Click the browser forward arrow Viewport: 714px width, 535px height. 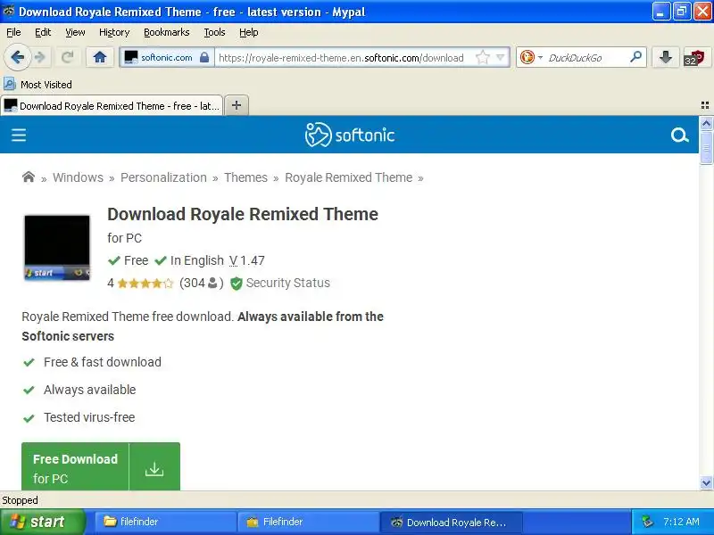(x=40, y=57)
